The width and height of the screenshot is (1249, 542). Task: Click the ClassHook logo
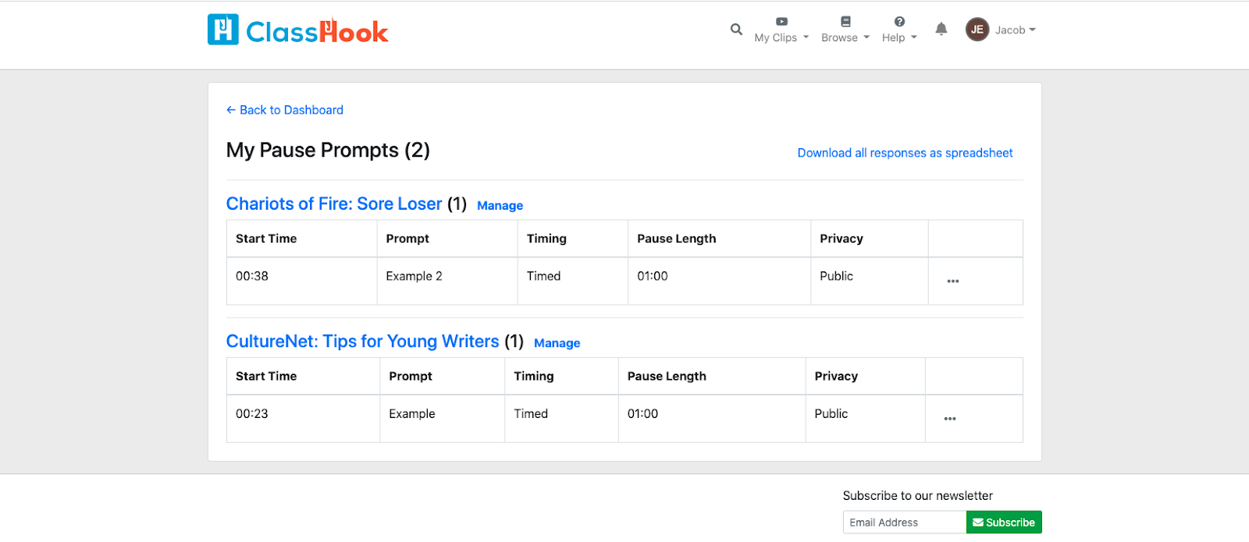pos(297,30)
